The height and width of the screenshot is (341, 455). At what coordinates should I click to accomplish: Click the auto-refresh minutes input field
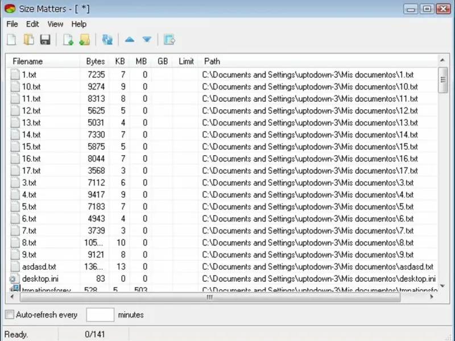pyautogui.click(x=100, y=315)
